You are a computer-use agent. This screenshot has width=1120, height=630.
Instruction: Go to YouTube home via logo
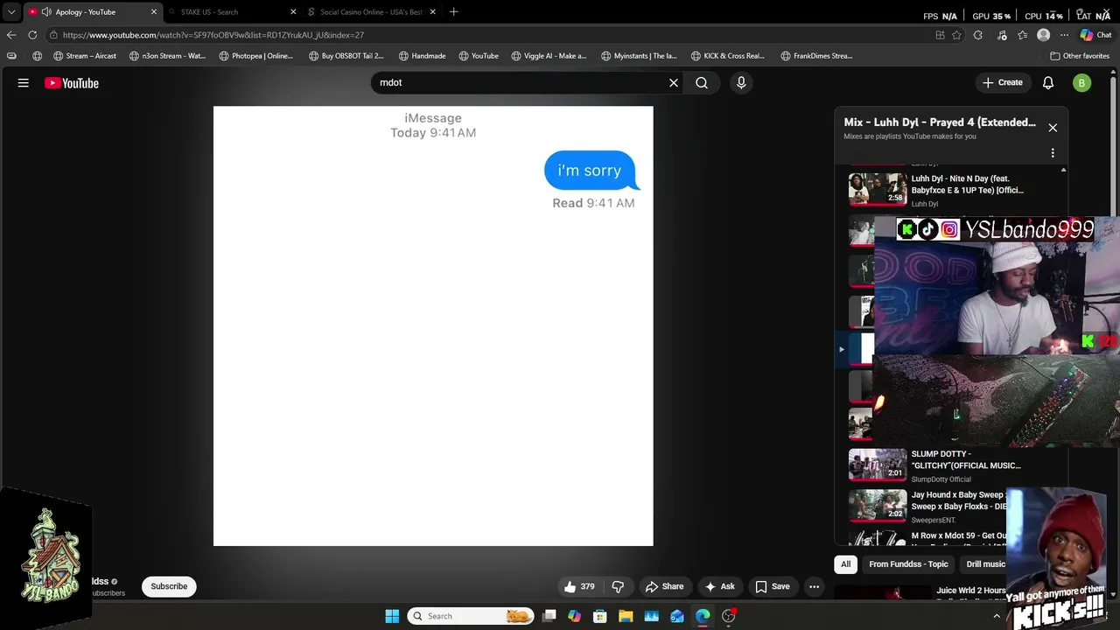(72, 83)
